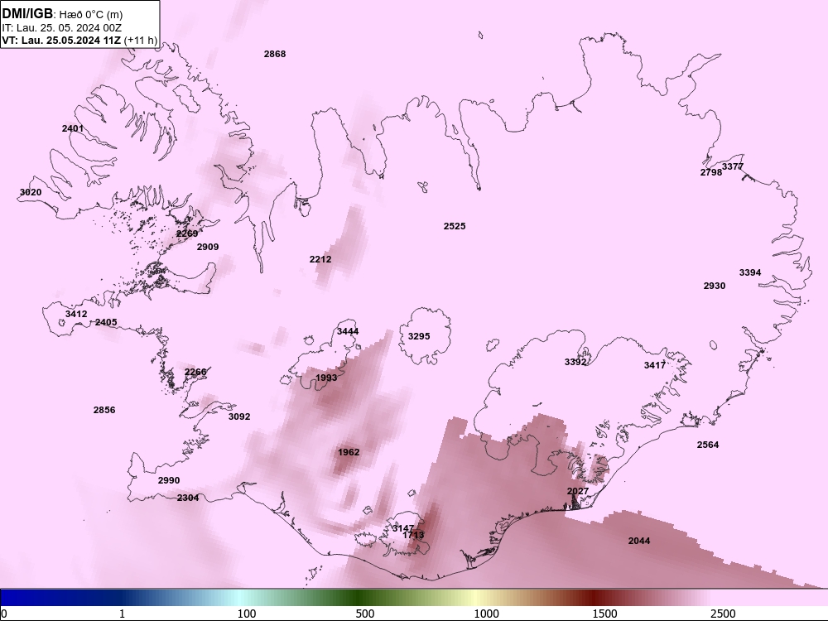Click the 100 label on the color scale

[247, 614]
